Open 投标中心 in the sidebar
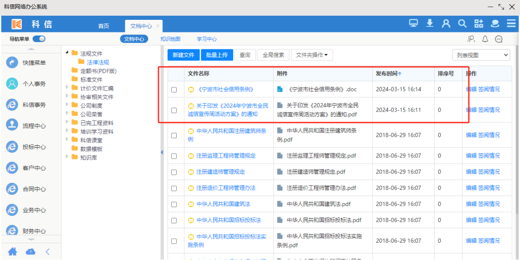520x260 pixels. [34, 147]
